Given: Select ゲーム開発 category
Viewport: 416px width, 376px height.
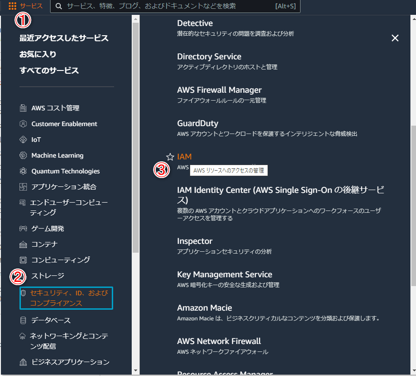Looking at the screenshot, I should tap(47, 228).
